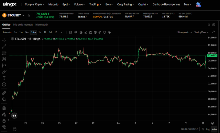Click the BingX logo

[9, 4]
